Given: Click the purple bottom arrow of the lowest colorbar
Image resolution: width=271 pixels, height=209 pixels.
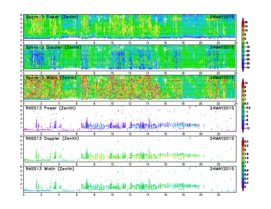Looking at the screenshot, I should click(243, 189).
